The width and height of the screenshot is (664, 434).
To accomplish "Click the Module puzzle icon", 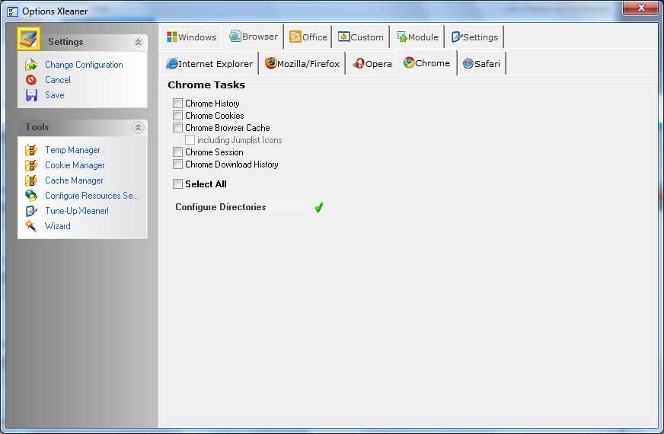I will [x=401, y=37].
